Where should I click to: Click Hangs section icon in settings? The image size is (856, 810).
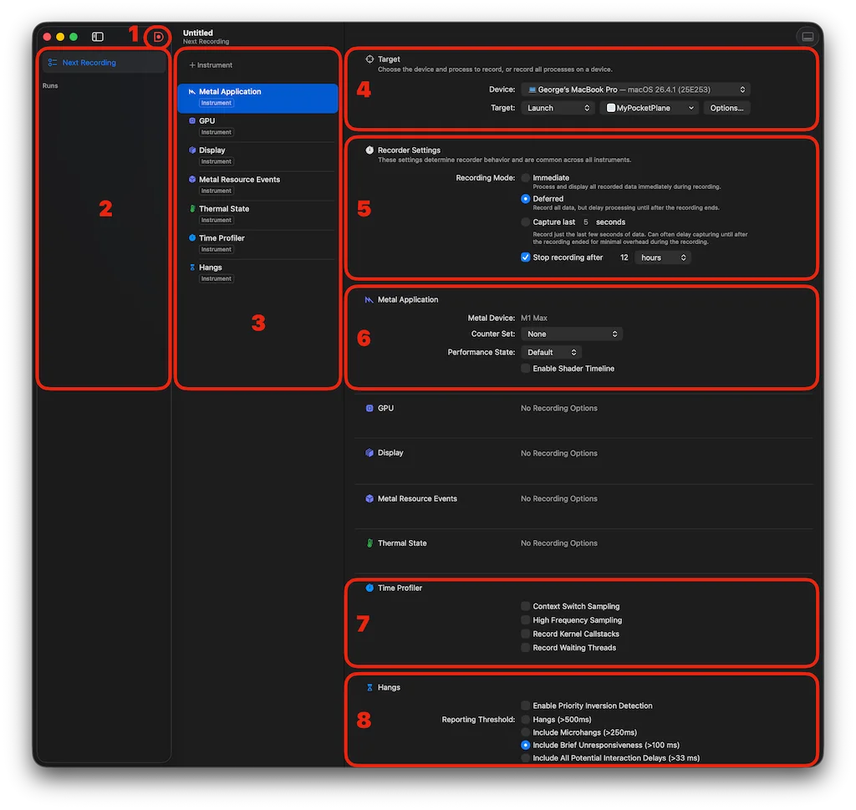tap(369, 687)
